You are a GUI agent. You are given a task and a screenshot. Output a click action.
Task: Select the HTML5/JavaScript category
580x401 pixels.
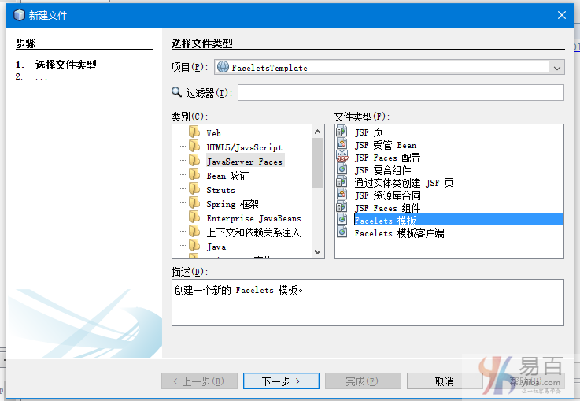coord(244,147)
